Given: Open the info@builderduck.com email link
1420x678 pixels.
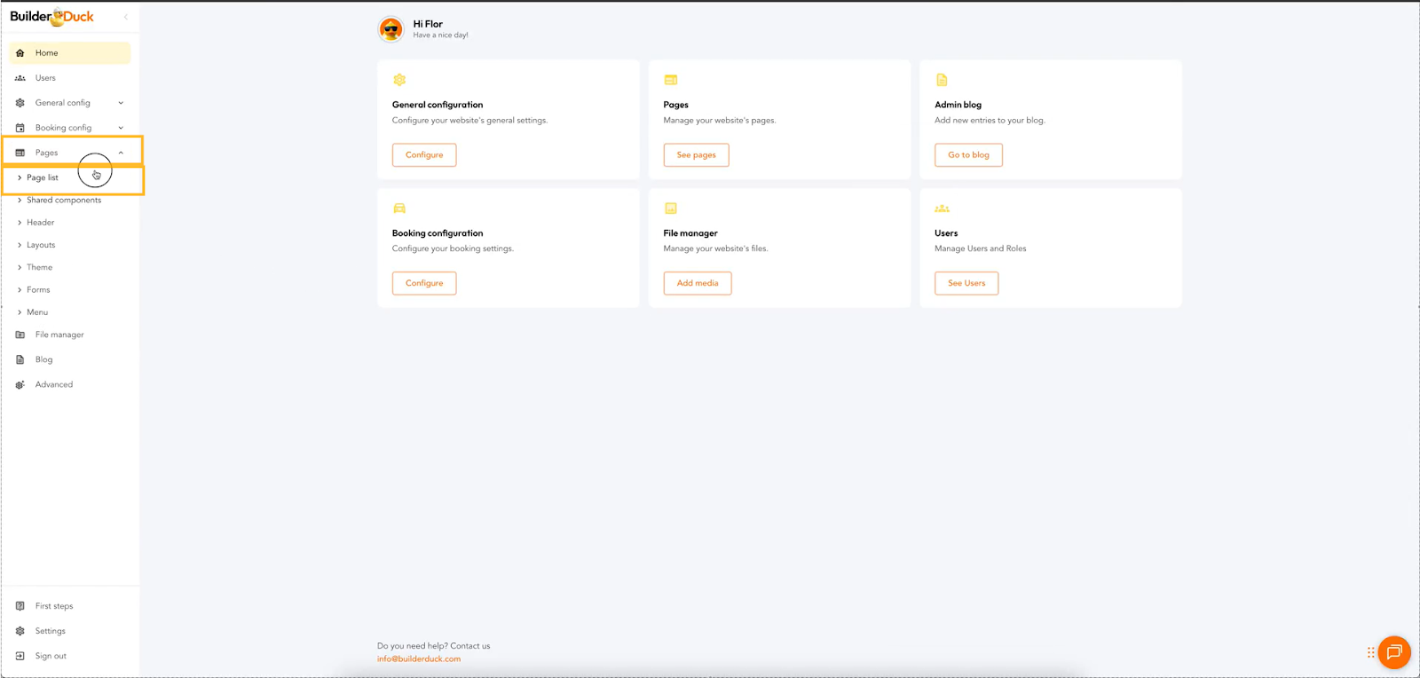Looking at the screenshot, I should [x=419, y=658].
